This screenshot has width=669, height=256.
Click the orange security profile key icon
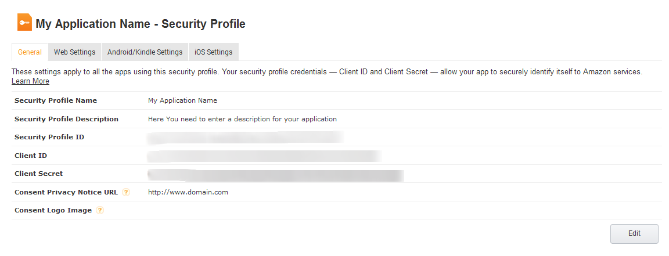[x=24, y=23]
